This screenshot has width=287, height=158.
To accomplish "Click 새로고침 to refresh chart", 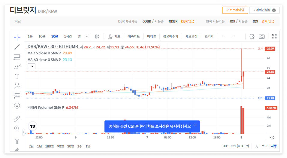I will tap(191, 36).
